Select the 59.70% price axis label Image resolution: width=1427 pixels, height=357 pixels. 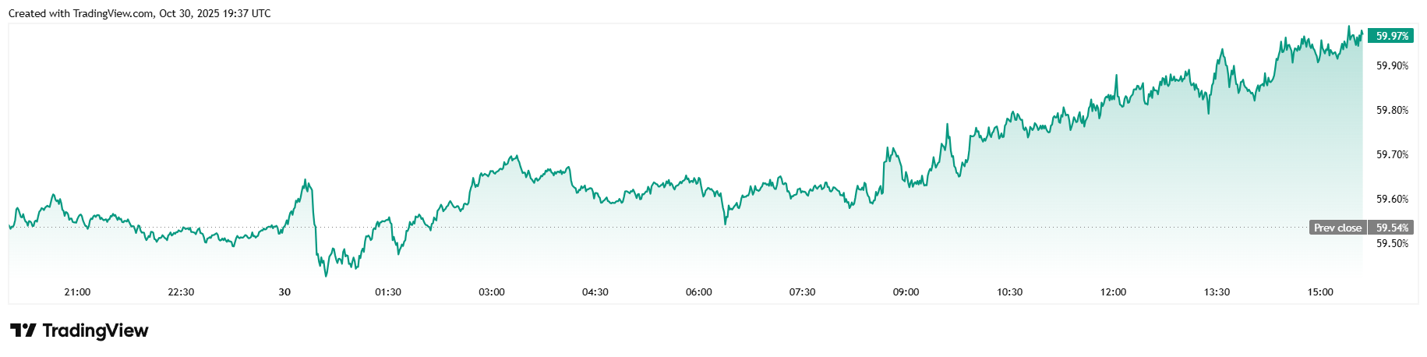(1392, 154)
